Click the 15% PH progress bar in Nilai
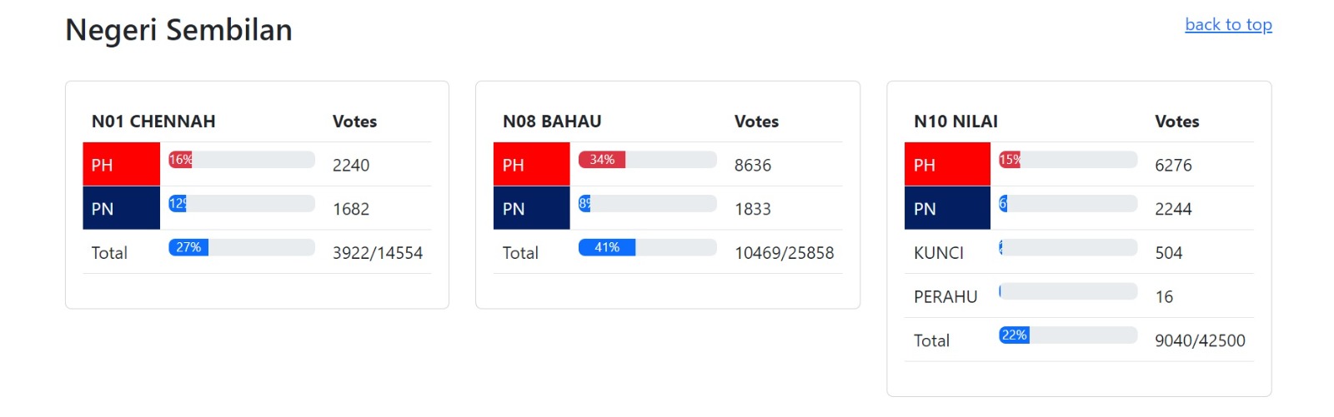This screenshot has height=417, width=1334. (1068, 160)
